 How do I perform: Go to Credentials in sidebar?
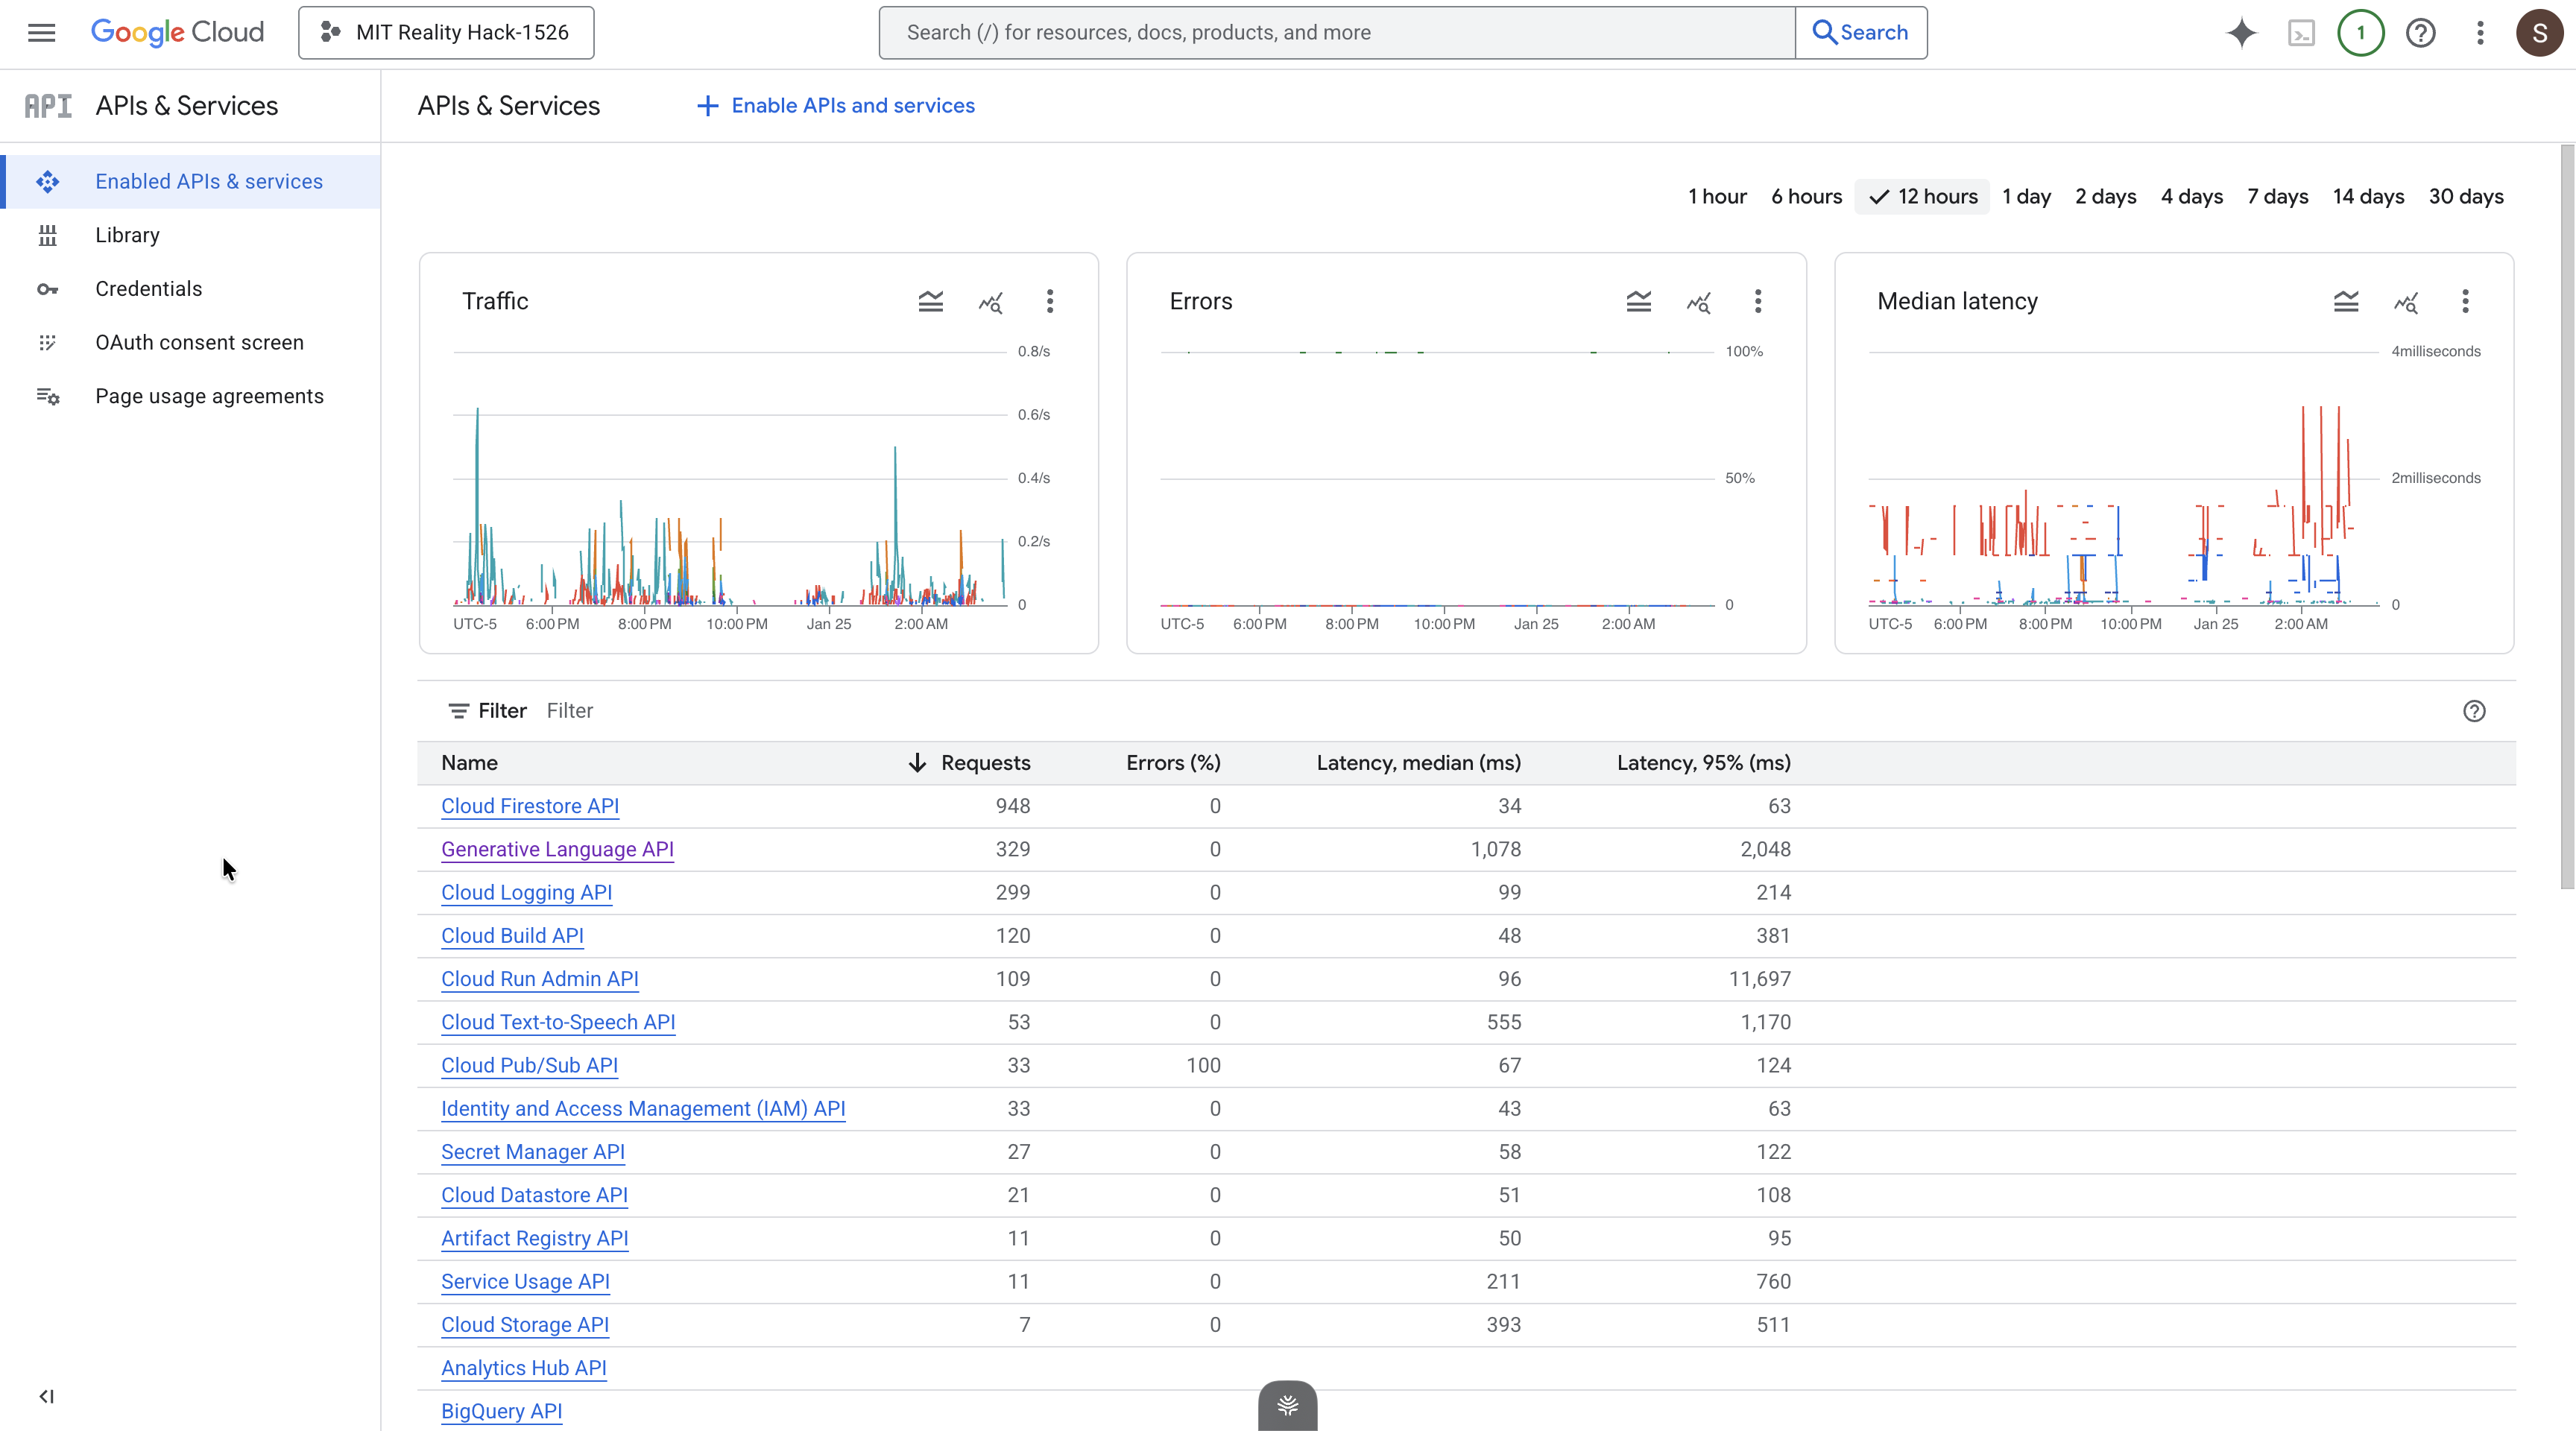coord(148,289)
